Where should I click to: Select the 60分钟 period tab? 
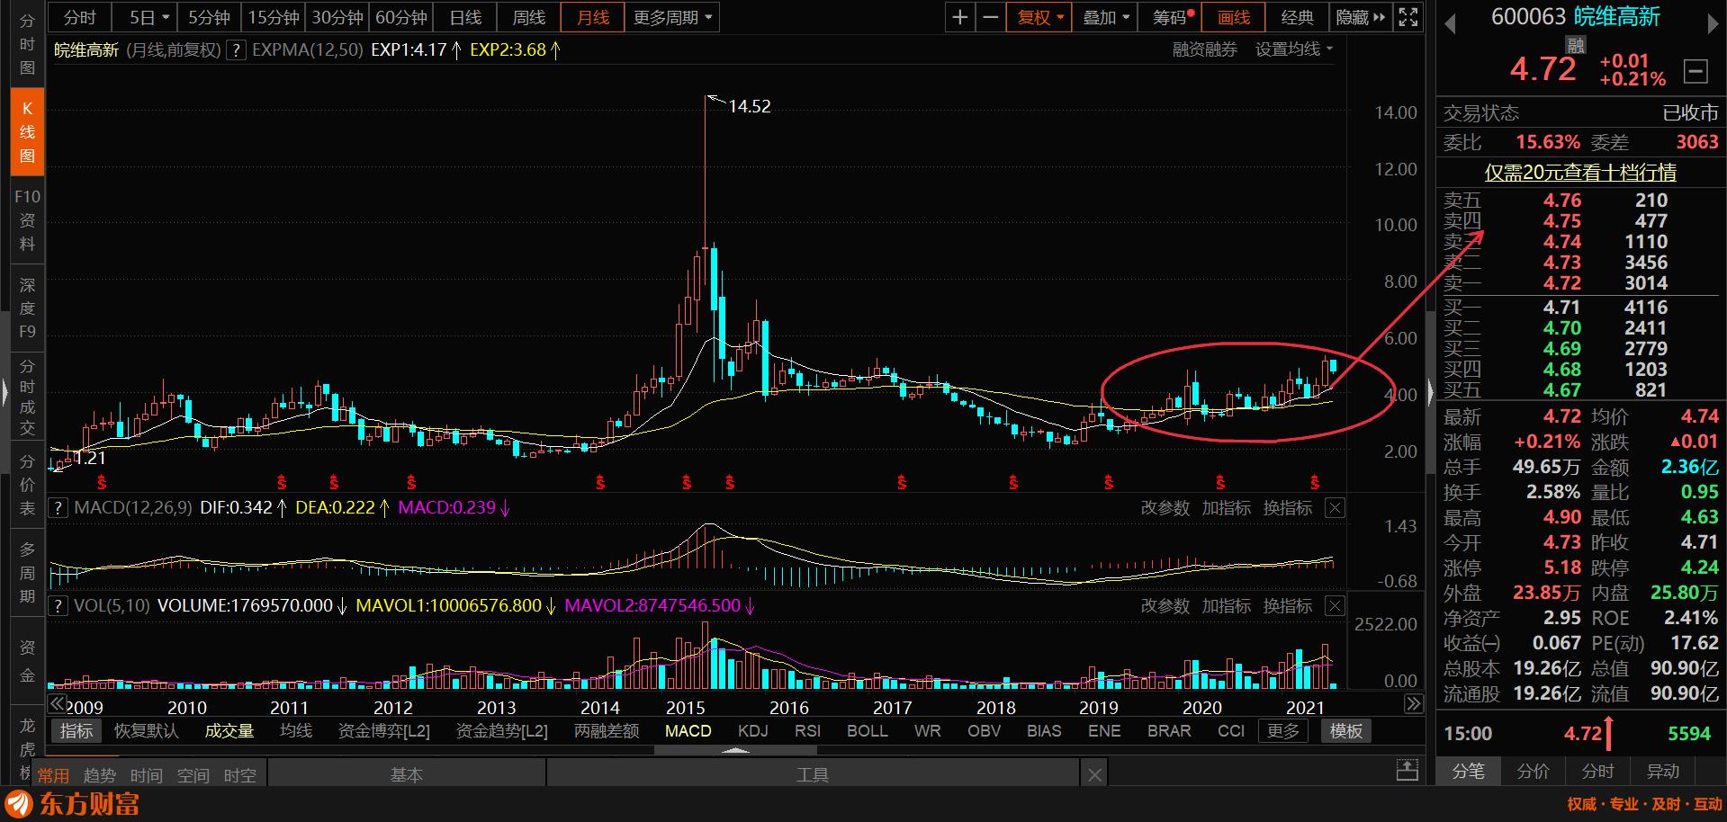click(x=401, y=17)
